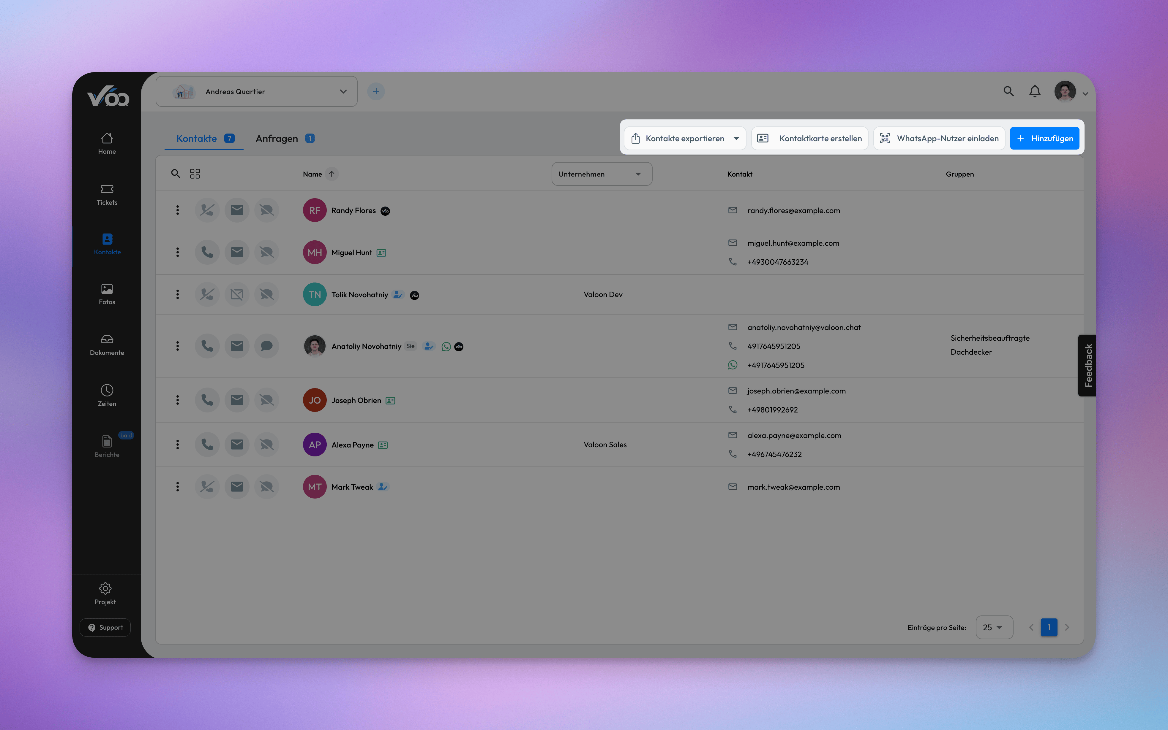Click WhatsApp-Nutzer einladen

[x=938, y=138]
